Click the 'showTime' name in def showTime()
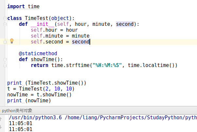This screenshot has width=197, height=132. [x=42, y=59]
